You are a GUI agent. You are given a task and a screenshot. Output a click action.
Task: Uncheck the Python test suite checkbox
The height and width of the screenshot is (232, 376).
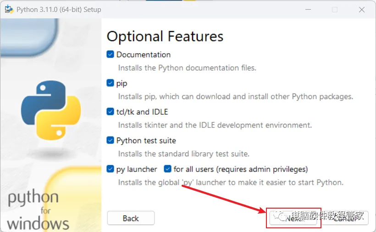point(111,140)
